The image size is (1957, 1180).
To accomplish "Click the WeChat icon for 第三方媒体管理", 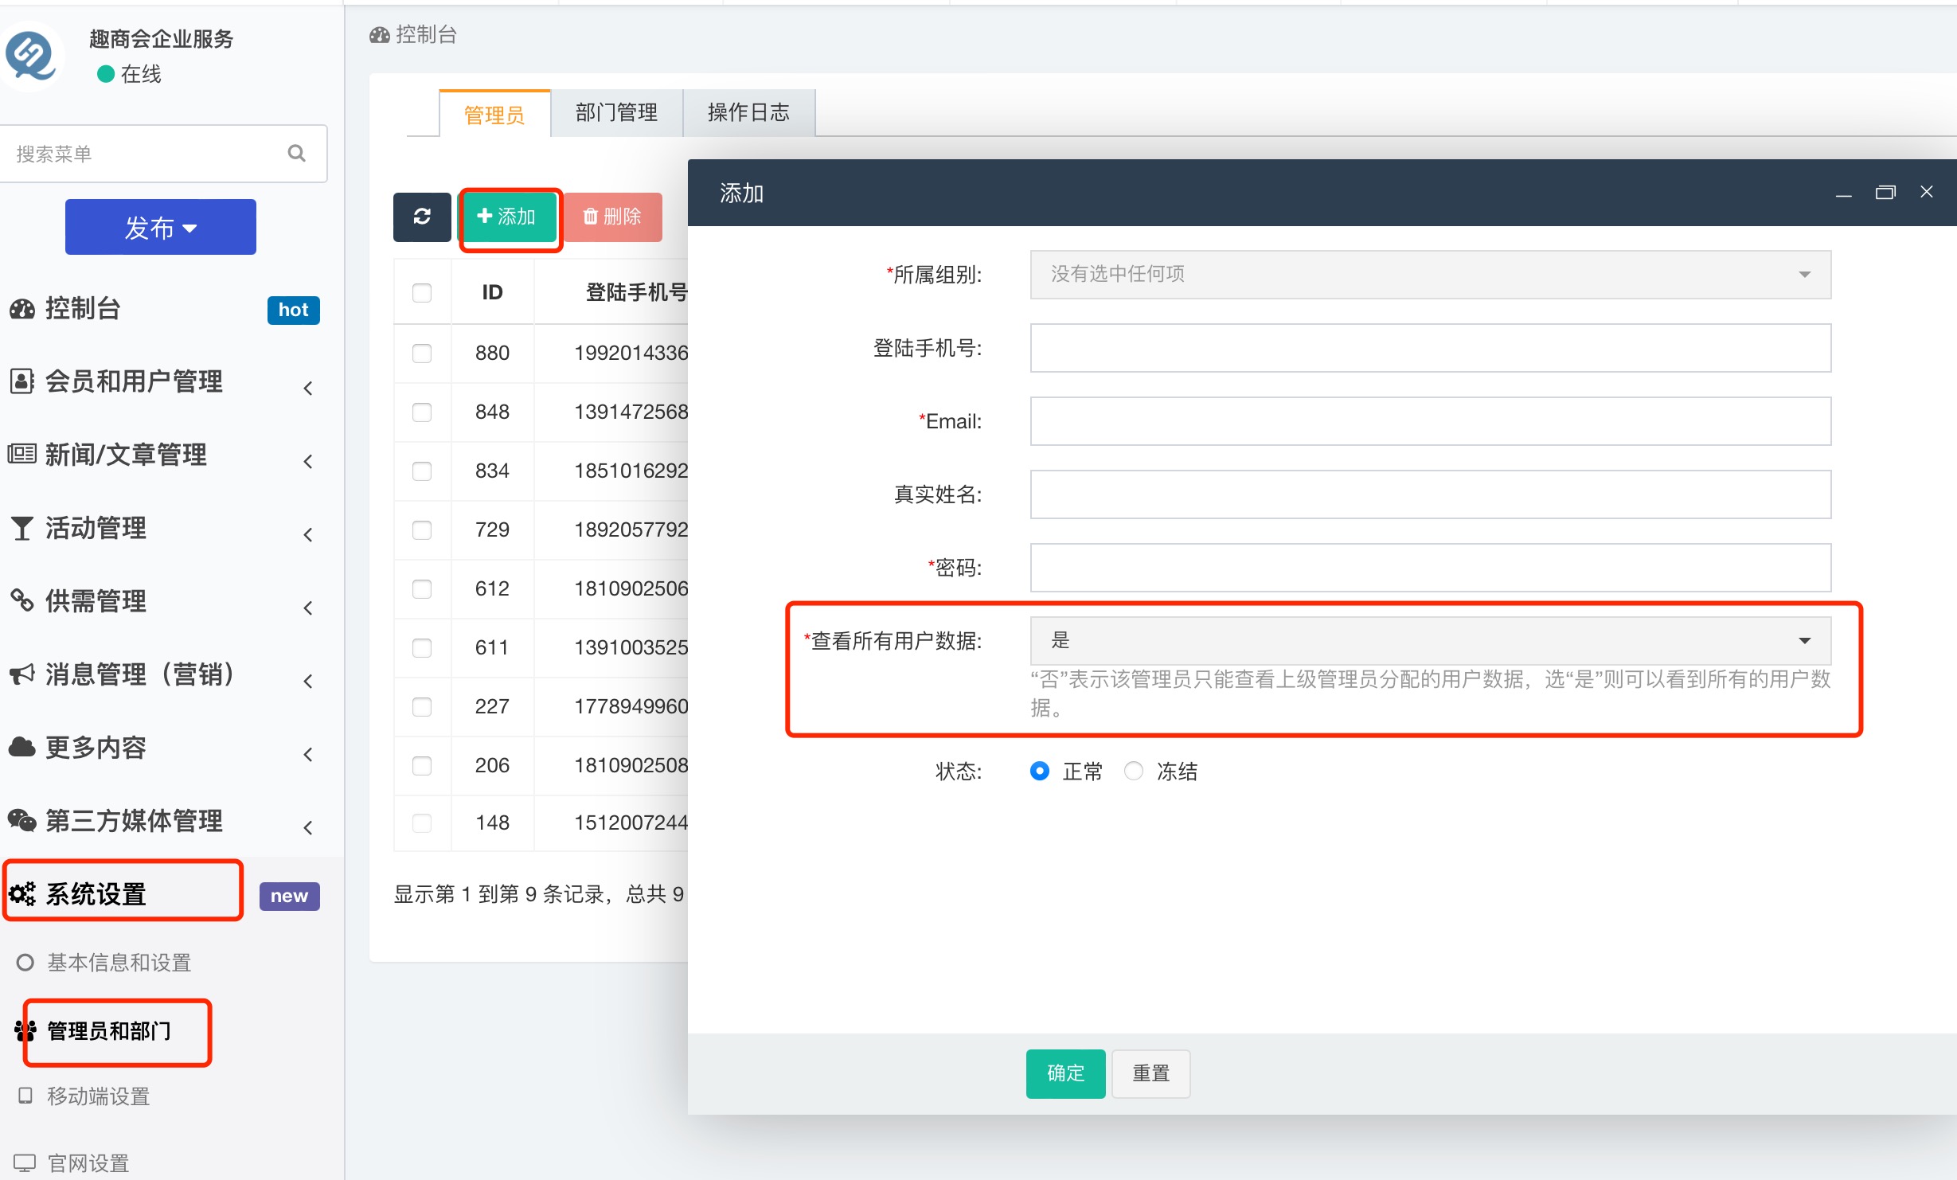I will coord(22,820).
